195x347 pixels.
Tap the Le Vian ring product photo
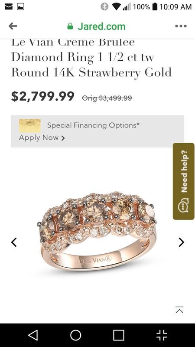pyautogui.click(x=97, y=231)
